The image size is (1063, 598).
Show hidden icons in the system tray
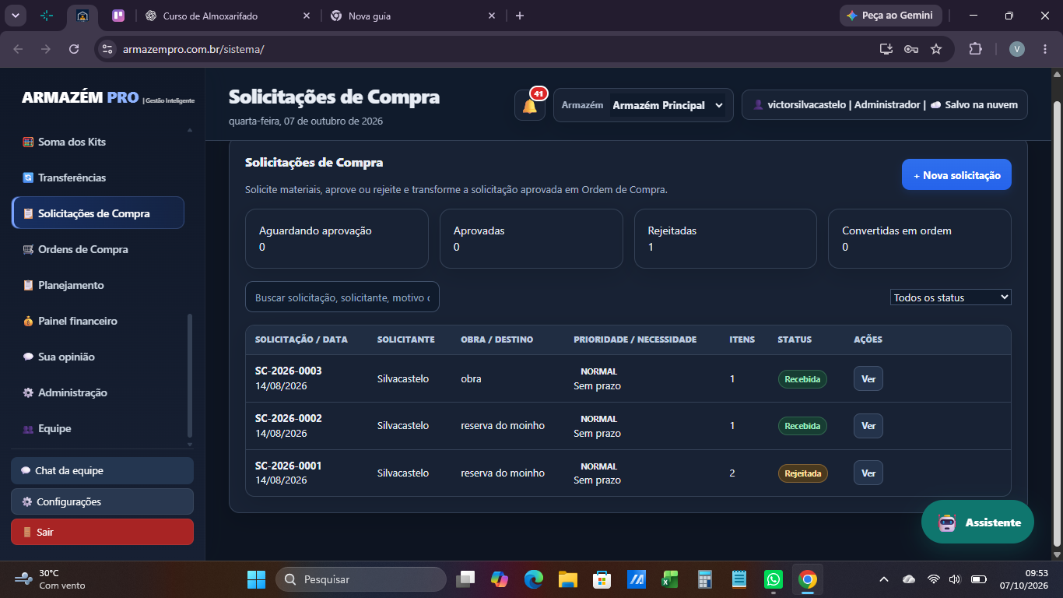coord(883,579)
